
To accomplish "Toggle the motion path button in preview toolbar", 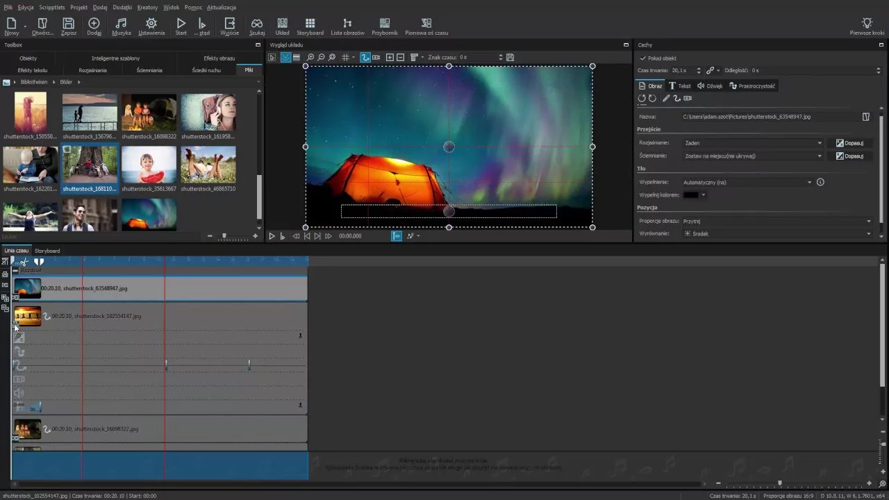I will tap(365, 58).
